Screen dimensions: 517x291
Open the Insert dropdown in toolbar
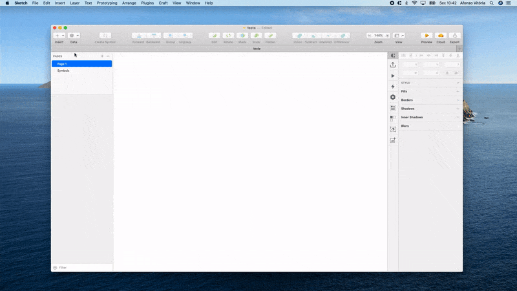coord(59,36)
